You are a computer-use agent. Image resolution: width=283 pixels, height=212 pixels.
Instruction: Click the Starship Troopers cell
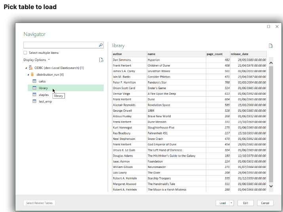tap(177, 178)
